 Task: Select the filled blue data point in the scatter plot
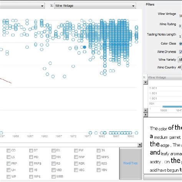pos(84,47)
